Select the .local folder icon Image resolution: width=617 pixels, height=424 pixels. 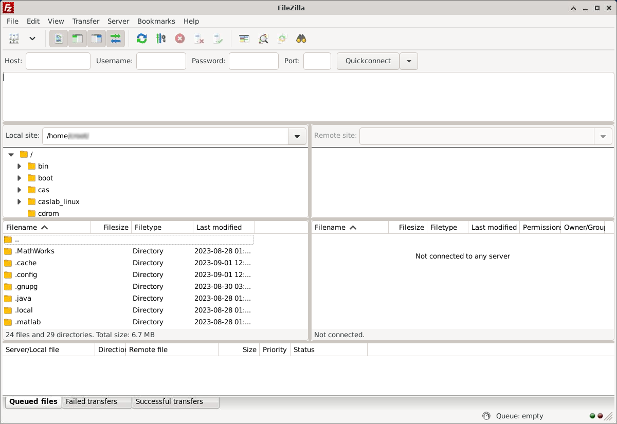pyautogui.click(x=8, y=310)
